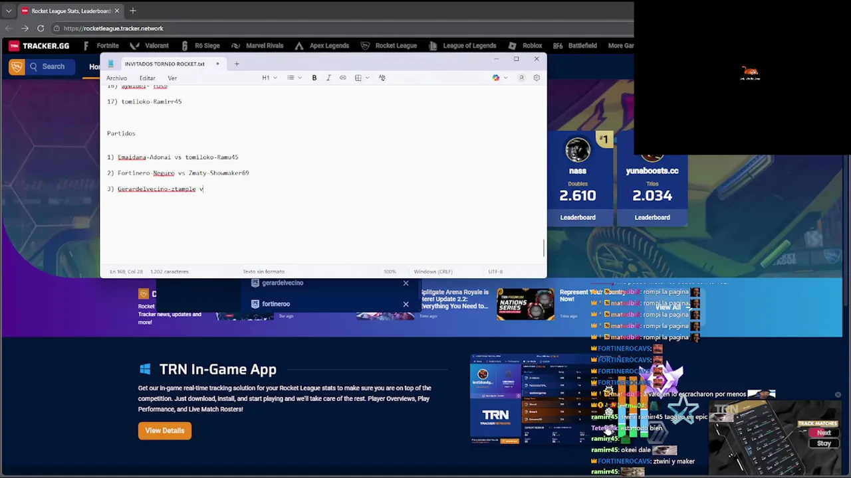Image resolution: width=851 pixels, height=478 pixels.
Task: Open heading H1 style dropdown
Action: (x=269, y=78)
